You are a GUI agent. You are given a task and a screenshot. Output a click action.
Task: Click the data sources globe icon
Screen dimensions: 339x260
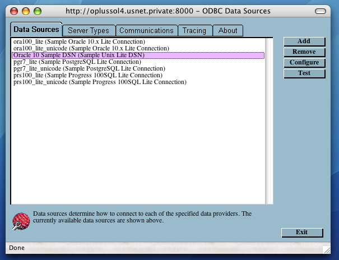click(21, 221)
